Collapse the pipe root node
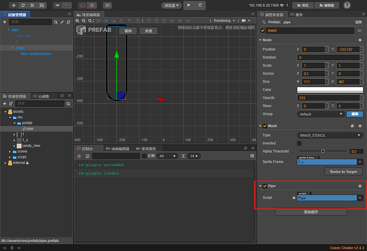This screenshot has width=367, height=251. pos(9,30)
